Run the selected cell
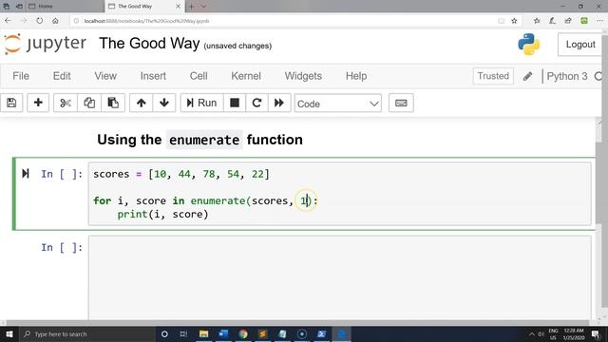The image size is (608, 342). coord(201,103)
